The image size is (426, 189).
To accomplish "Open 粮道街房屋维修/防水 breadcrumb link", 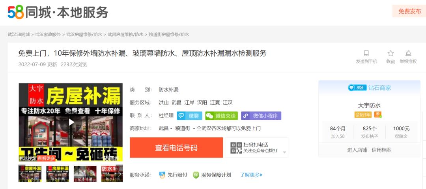I will (169, 34).
